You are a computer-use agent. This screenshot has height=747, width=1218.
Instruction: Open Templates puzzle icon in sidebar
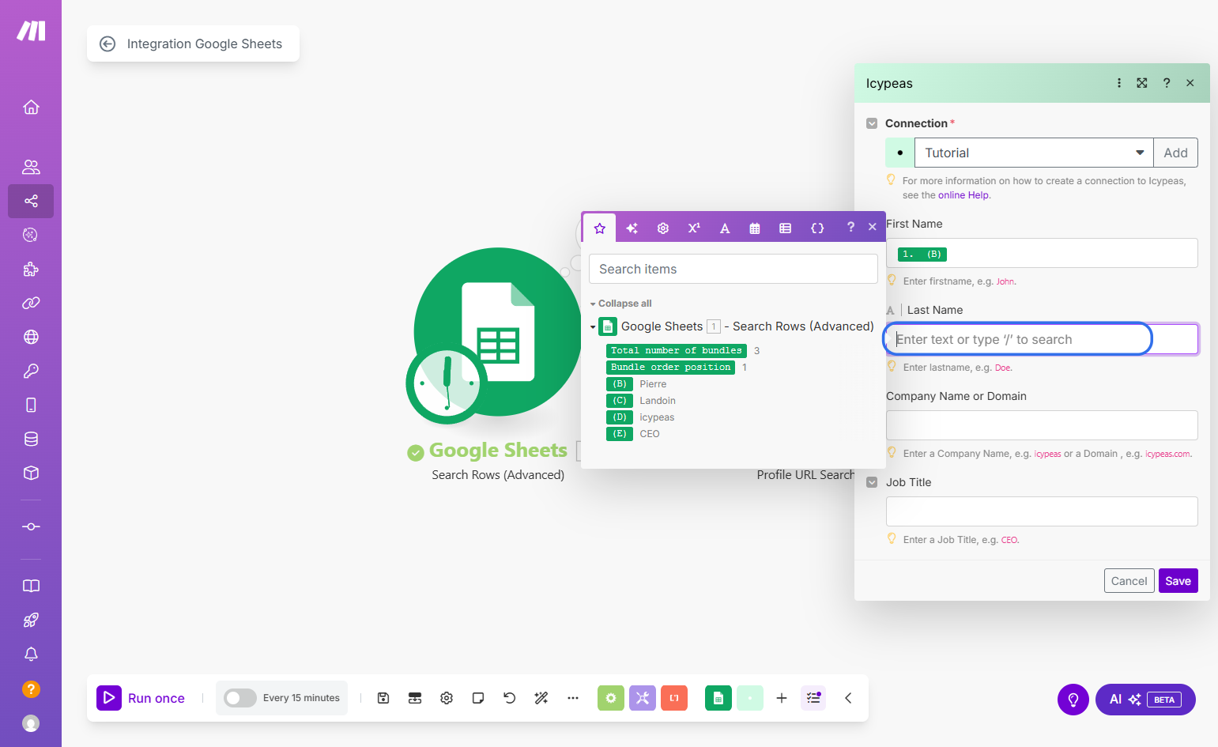(31, 269)
